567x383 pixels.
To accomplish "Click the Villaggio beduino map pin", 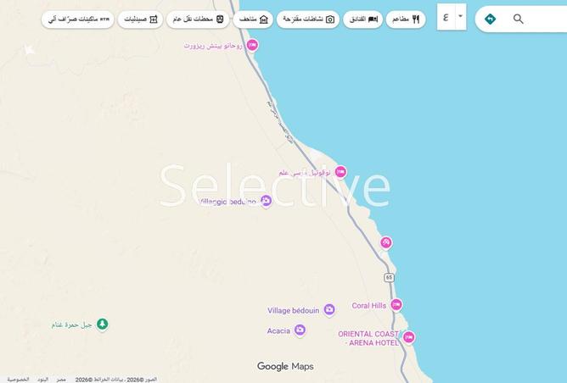I will 266,201.
